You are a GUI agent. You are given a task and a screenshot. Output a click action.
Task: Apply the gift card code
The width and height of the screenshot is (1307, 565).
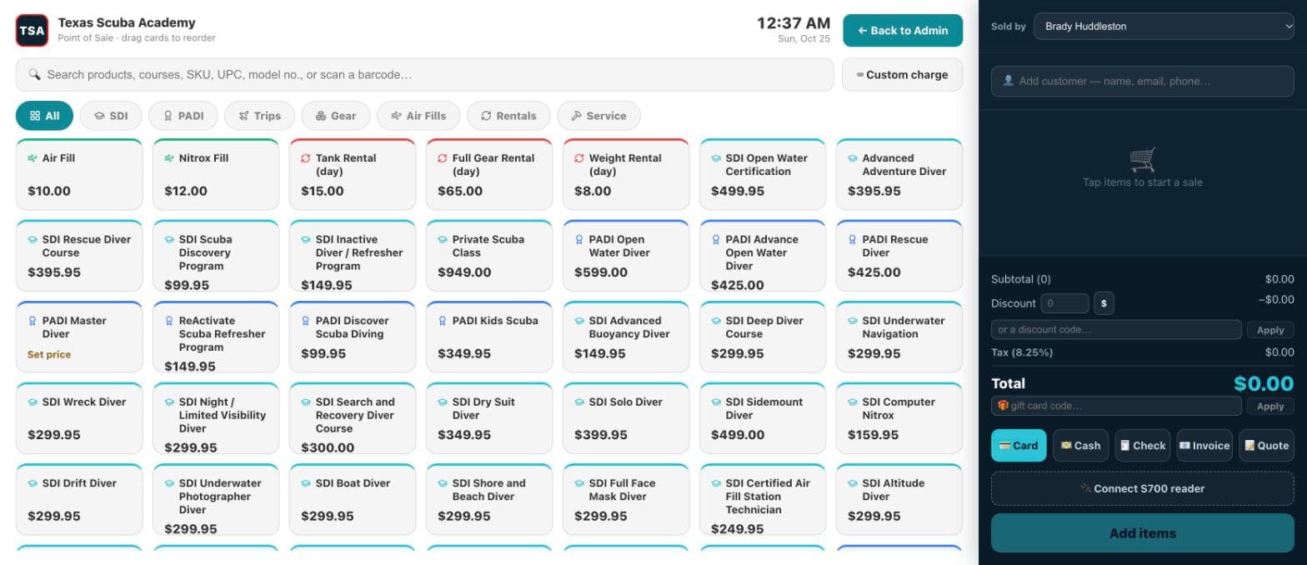pyautogui.click(x=1270, y=406)
